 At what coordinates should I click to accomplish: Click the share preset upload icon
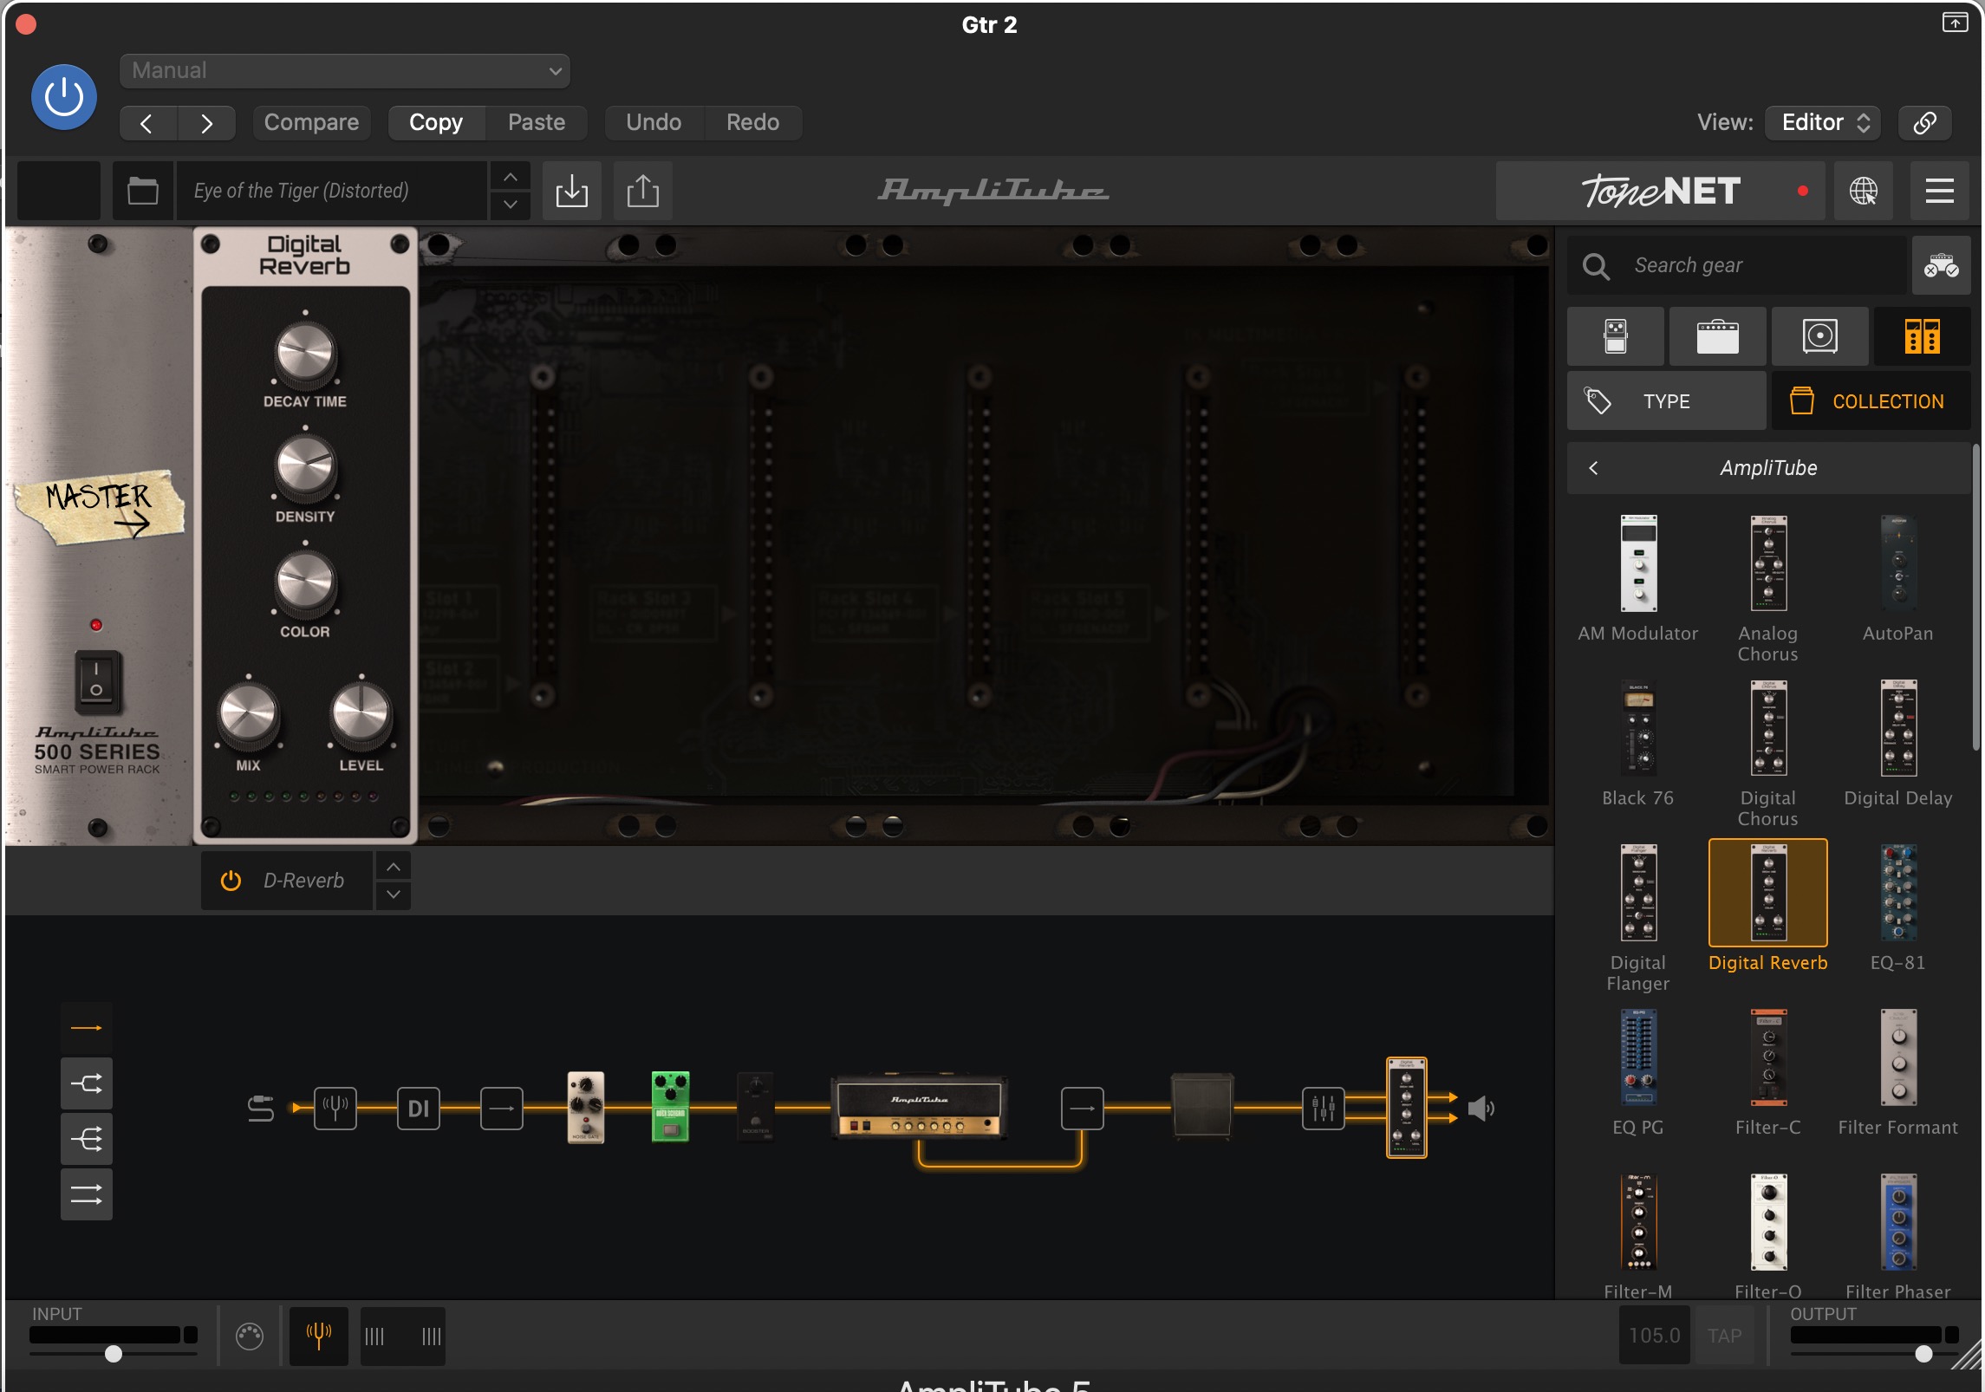pos(643,191)
